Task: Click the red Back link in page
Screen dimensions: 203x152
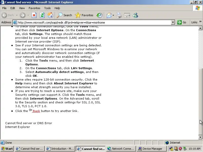Action: (x=36, y=111)
